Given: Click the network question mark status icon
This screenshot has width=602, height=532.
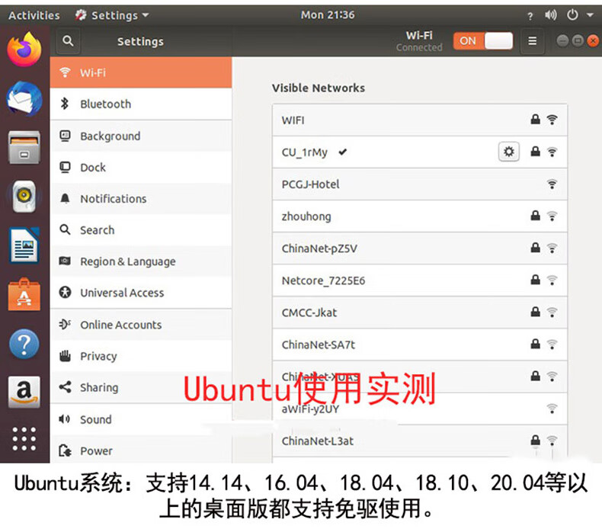Looking at the screenshot, I should click(530, 16).
